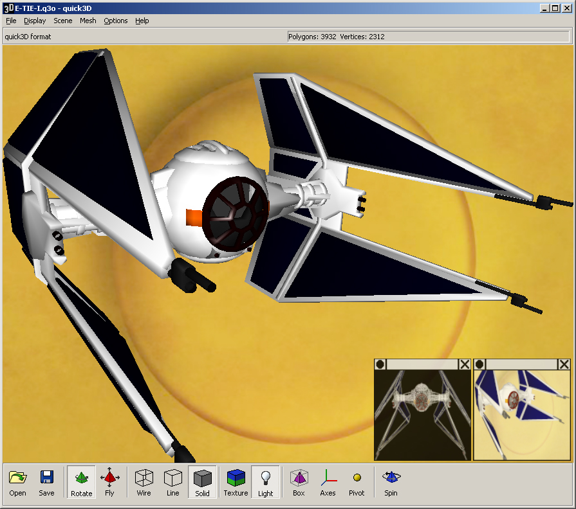Click the circle button on the light thumbnail

pos(479,364)
